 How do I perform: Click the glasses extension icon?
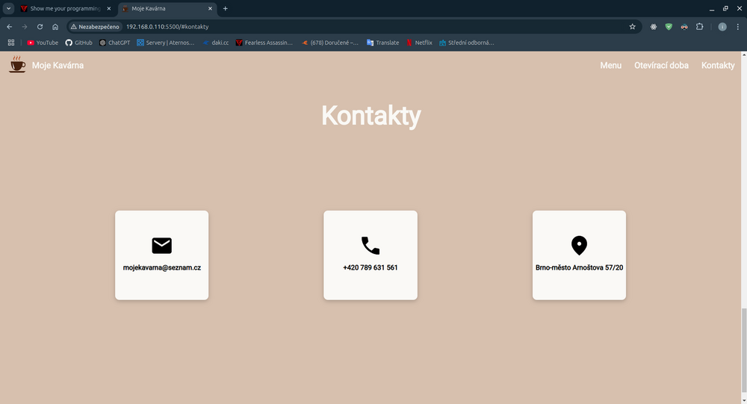pyautogui.click(x=684, y=27)
